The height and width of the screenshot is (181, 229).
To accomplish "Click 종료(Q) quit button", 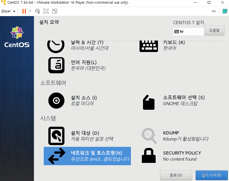I will (176, 175).
